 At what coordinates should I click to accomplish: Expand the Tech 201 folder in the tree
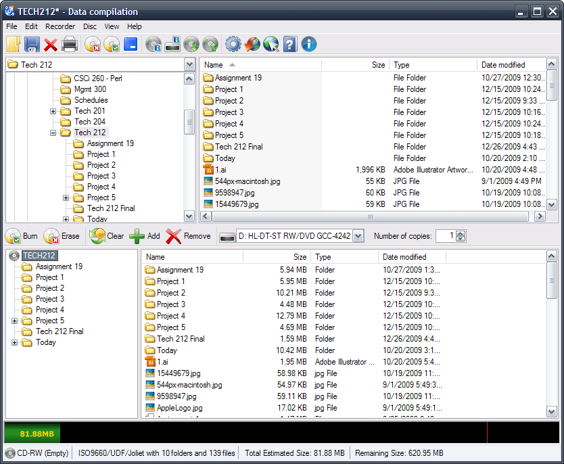point(53,111)
